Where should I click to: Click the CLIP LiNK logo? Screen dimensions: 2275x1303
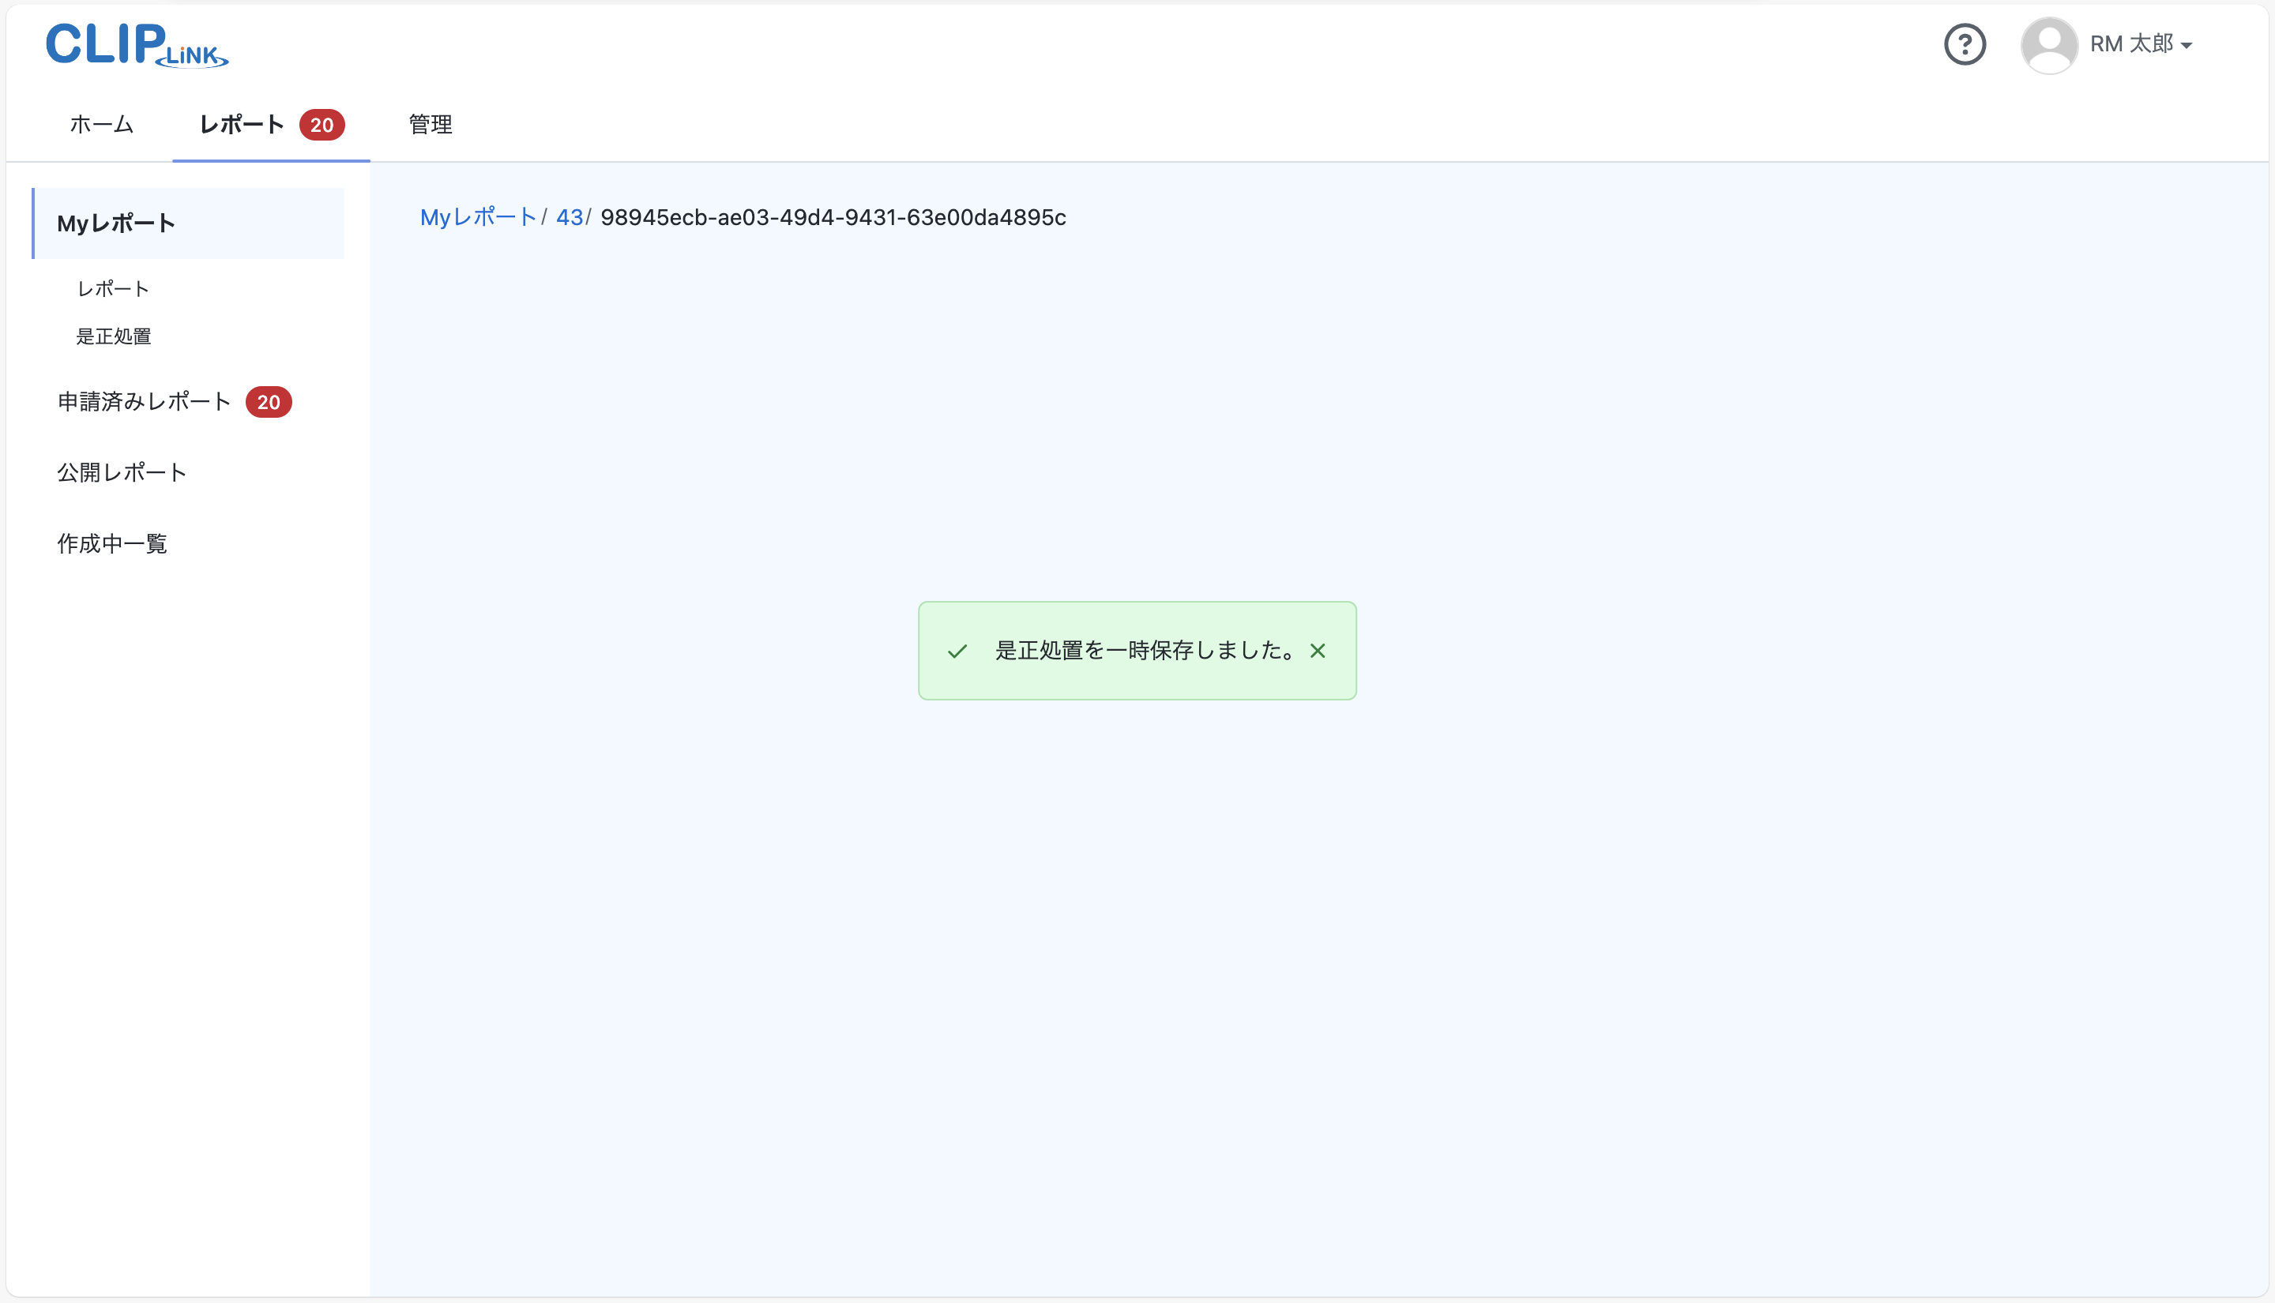tap(136, 45)
